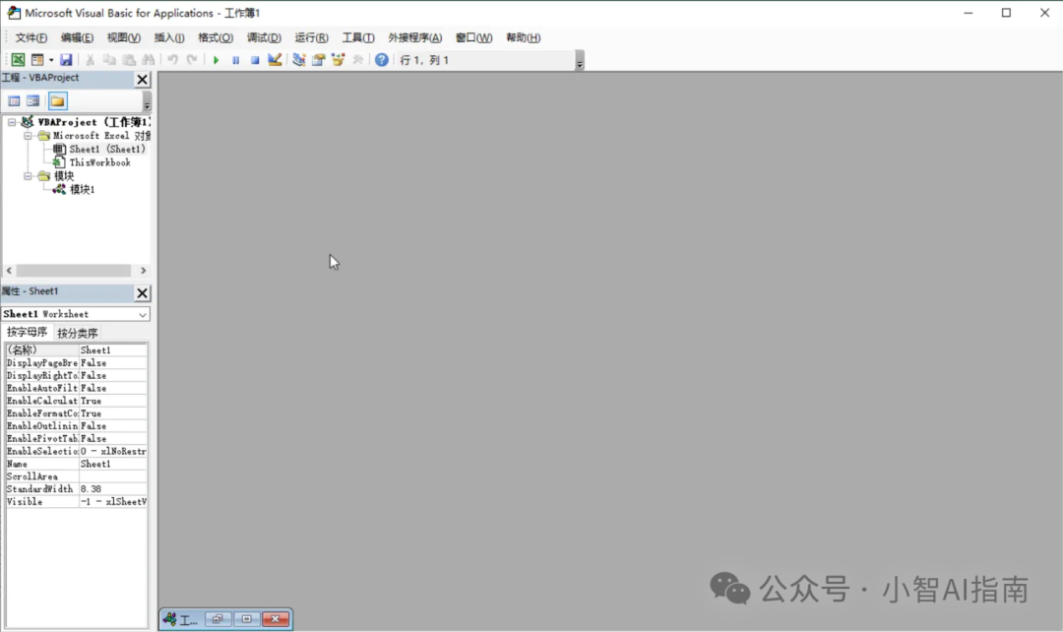This screenshot has height=632, width=1063.
Task: Click the View Microsoft Excel toolbar icon
Action: coord(18,60)
